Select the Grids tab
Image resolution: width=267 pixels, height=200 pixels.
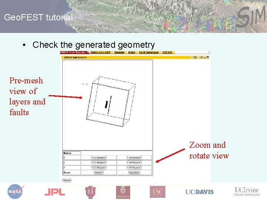coord(132,52)
